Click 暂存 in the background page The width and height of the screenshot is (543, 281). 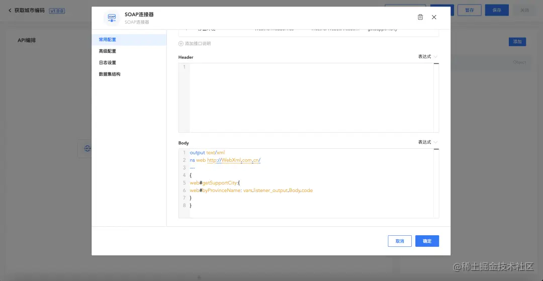469,10
